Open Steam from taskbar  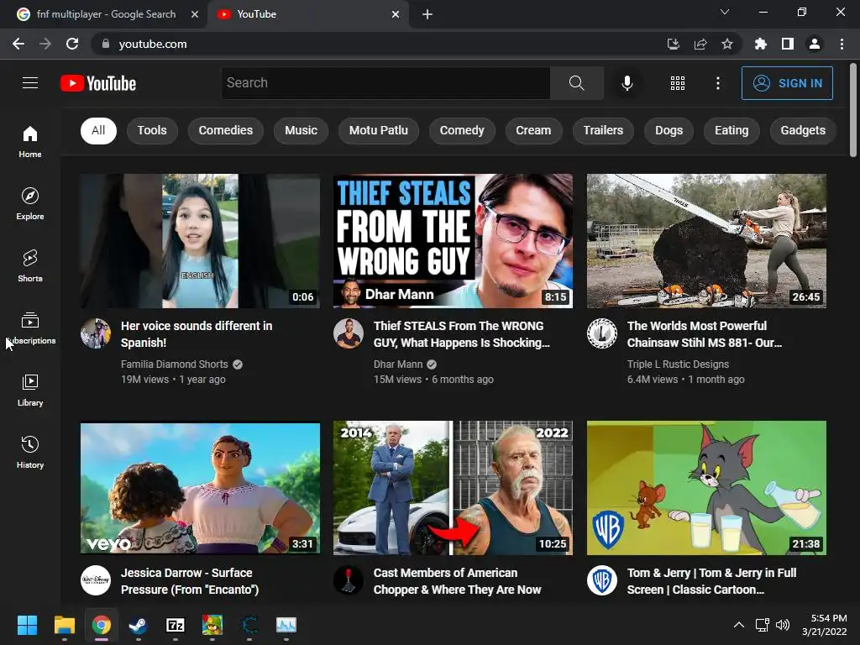pos(138,625)
